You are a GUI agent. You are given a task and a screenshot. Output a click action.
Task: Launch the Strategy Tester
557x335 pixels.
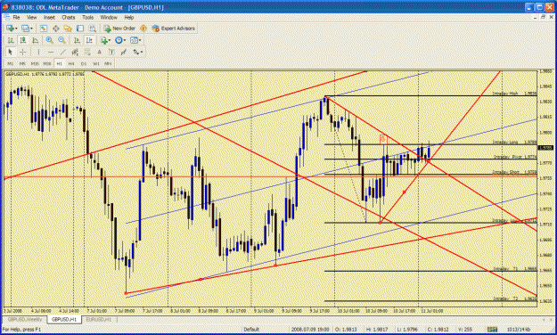pyautogui.click(x=93, y=29)
